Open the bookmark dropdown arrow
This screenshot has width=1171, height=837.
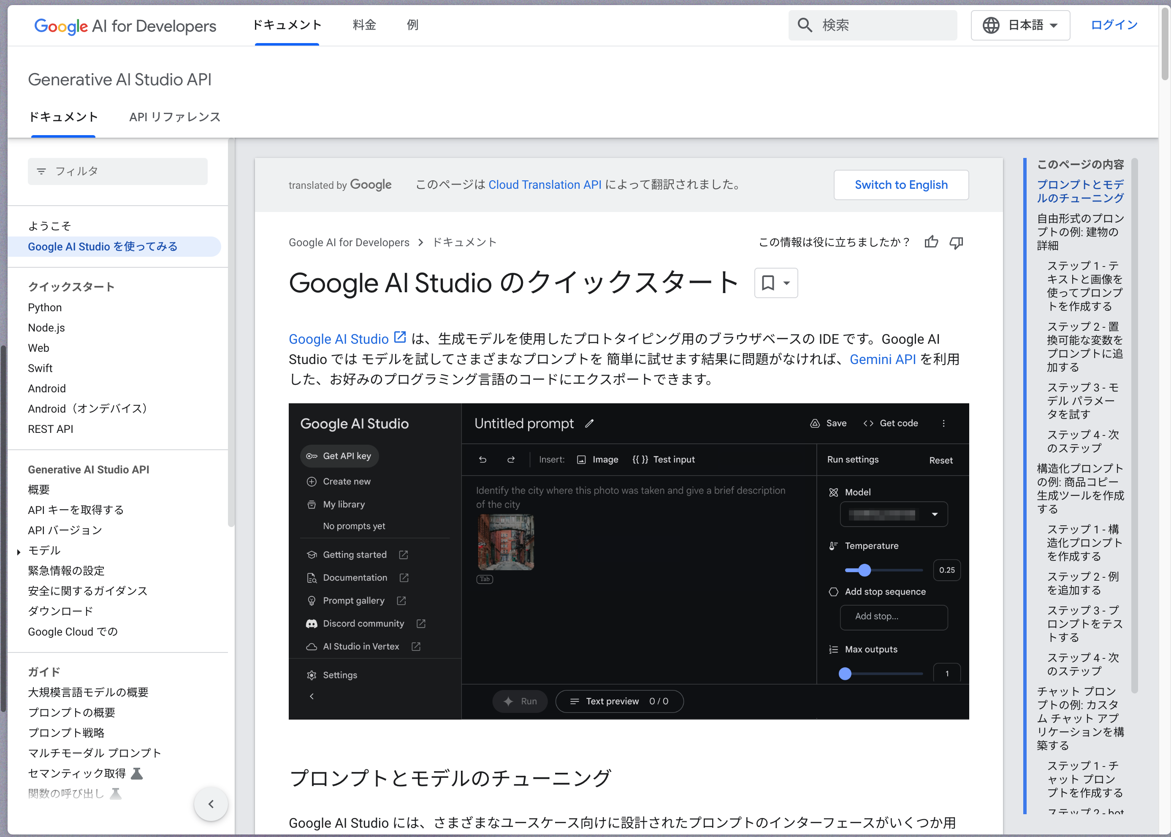click(x=787, y=283)
